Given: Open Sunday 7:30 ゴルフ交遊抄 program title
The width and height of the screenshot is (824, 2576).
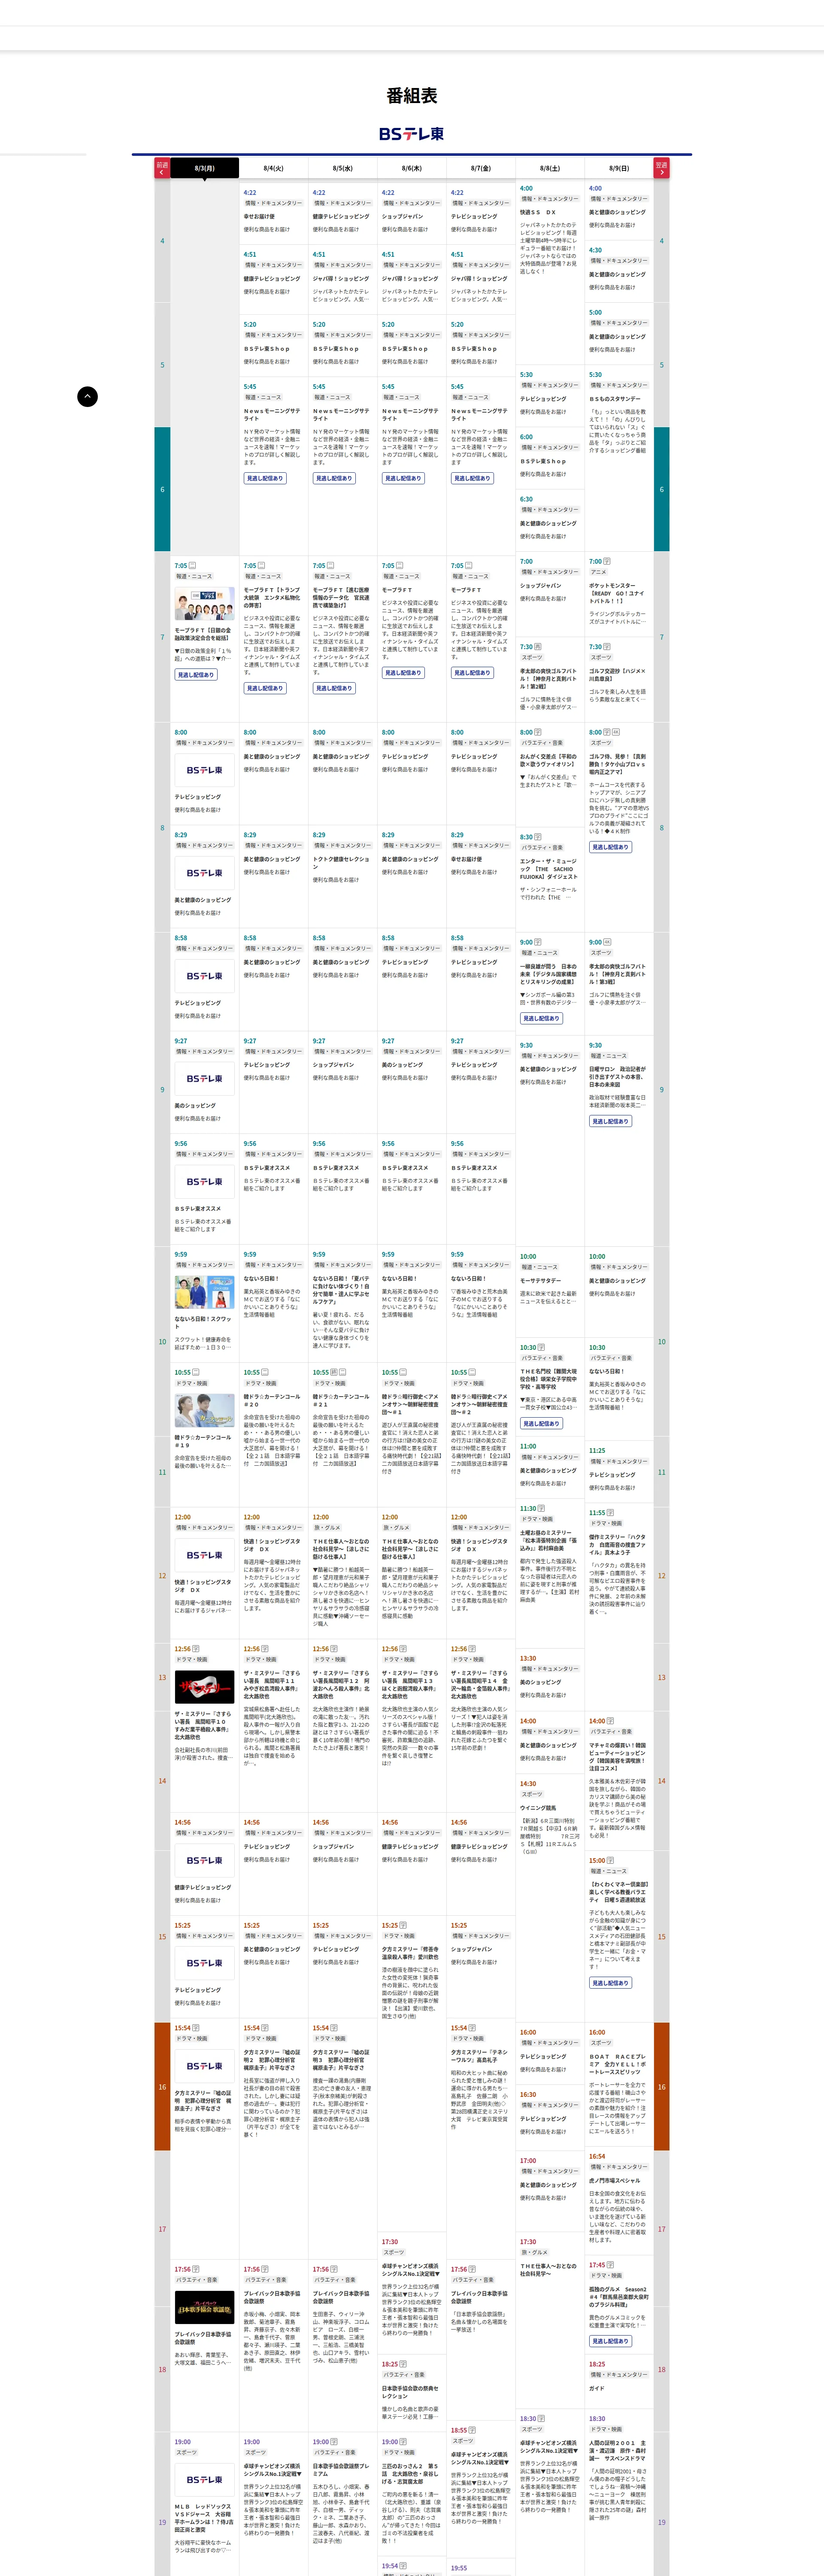Looking at the screenshot, I should click(x=617, y=674).
